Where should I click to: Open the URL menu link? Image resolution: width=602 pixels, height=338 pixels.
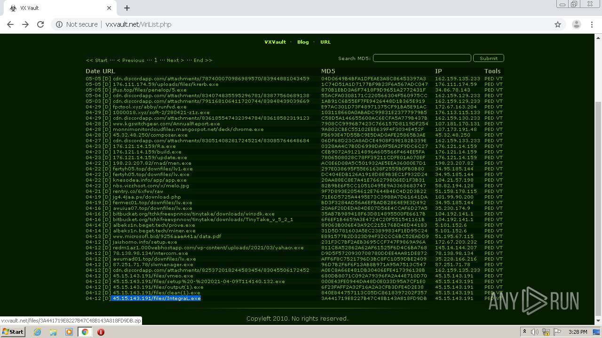click(325, 42)
